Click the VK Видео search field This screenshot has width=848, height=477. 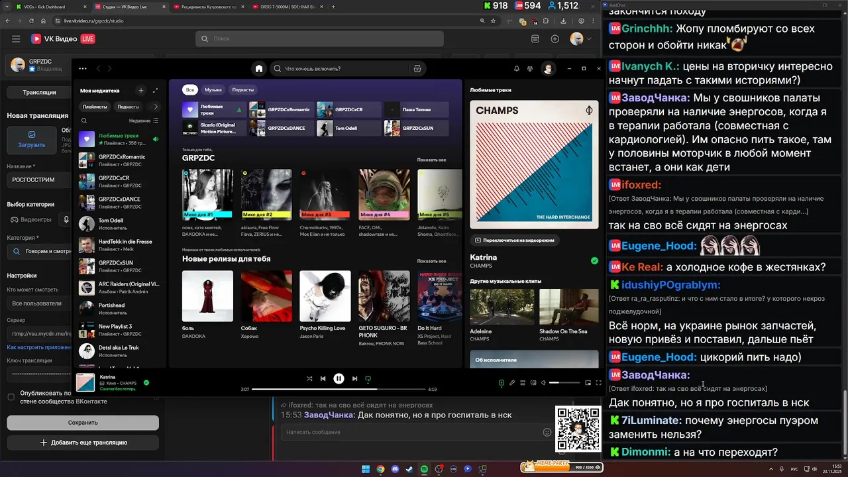coord(319,39)
